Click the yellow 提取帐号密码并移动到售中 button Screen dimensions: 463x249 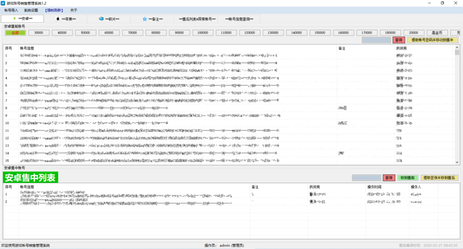click(433, 40)
